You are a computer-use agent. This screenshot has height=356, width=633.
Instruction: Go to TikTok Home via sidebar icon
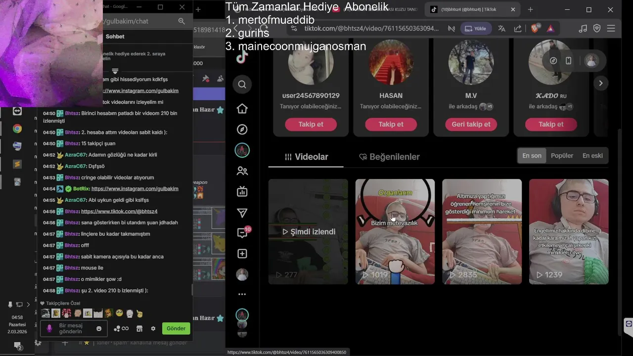coord(242,109)
